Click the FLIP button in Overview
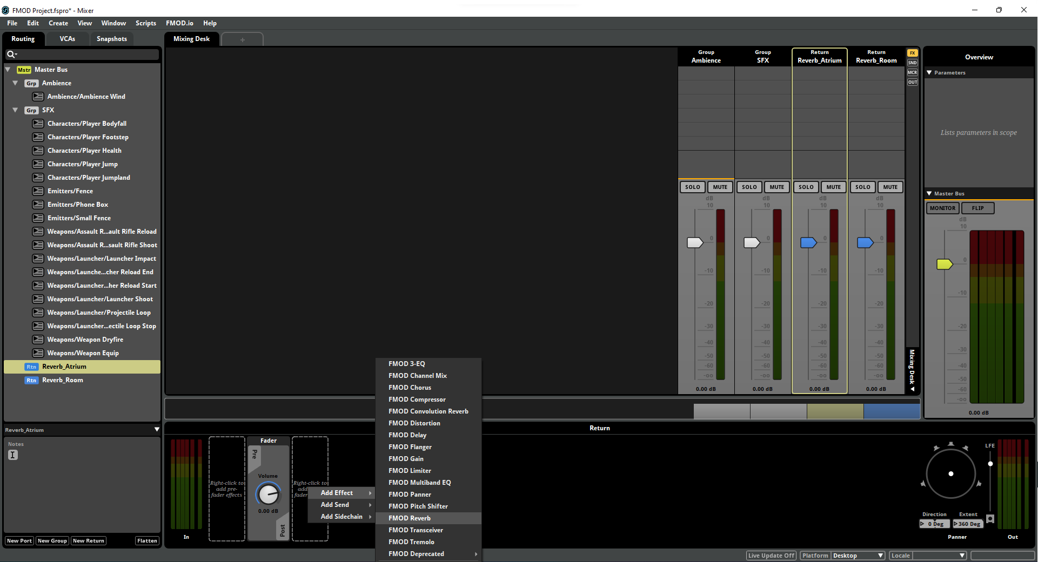This screenshot has height=562, width=1038. (978, 208)
